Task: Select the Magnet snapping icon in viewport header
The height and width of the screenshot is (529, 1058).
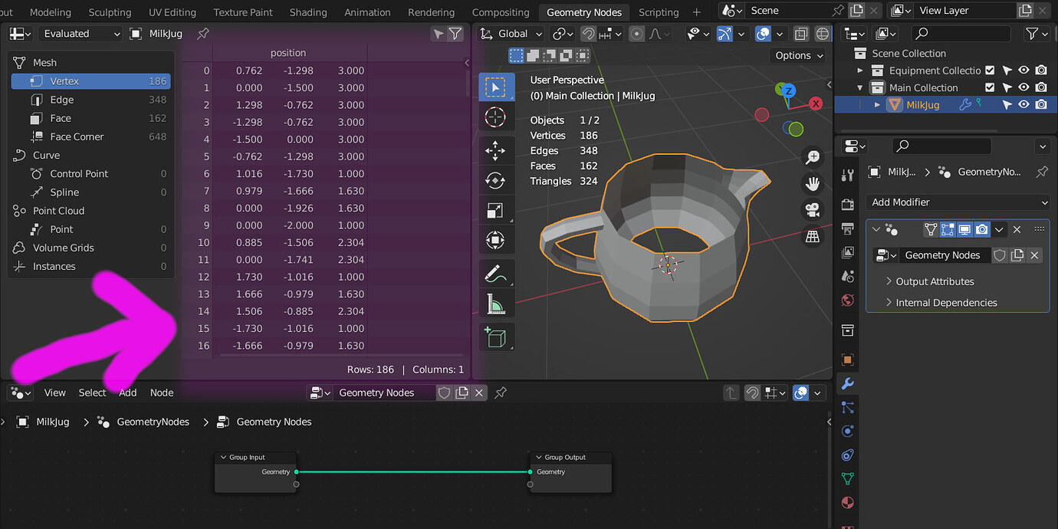Action: click(x=589, y=33)
